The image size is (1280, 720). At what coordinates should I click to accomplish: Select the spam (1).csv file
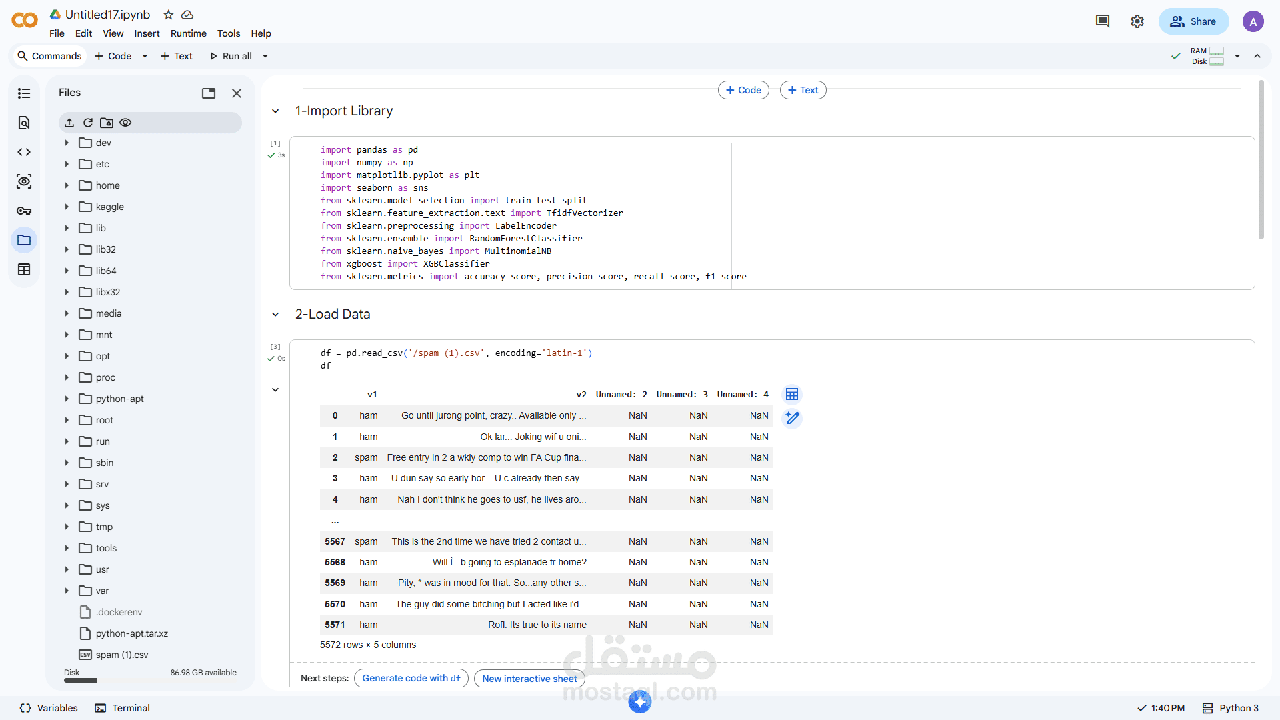pyautogui.click(x=121, y=655)
